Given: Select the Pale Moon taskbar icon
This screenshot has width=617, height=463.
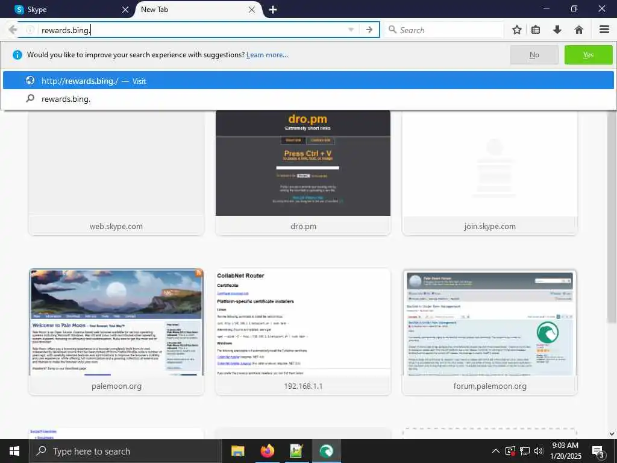Looking at the screenshot, I should (326, 451).
